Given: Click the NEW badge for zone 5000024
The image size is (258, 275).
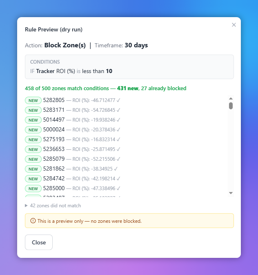Looking at the screenshot, I should click(x=33, y=130).
